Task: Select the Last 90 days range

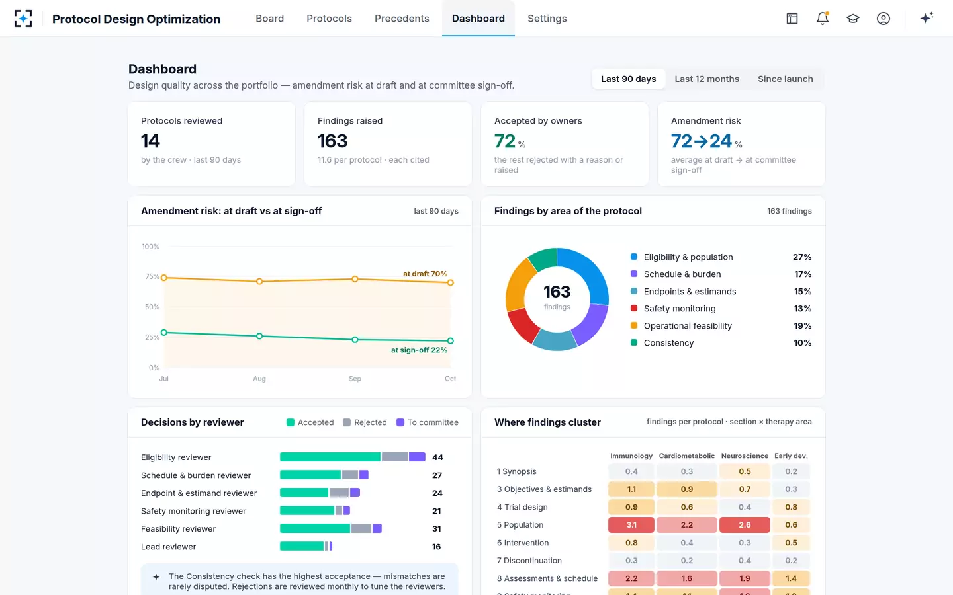Action: pyautogui.click(x=629, y=79)
